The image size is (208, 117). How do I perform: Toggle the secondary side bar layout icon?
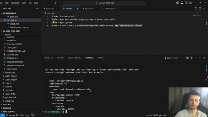(186, 3)
